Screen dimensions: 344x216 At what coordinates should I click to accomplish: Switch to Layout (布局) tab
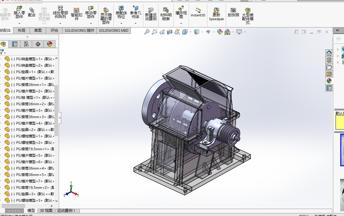(x=22, y=30)
